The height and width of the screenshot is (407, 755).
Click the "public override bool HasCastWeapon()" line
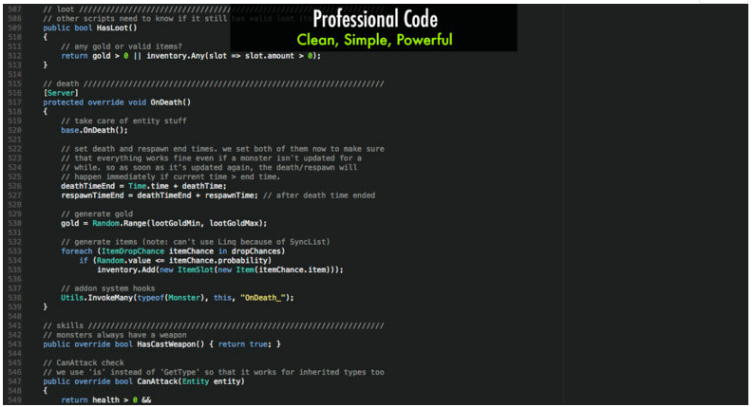pyautogui.click(x=161, y=344)
